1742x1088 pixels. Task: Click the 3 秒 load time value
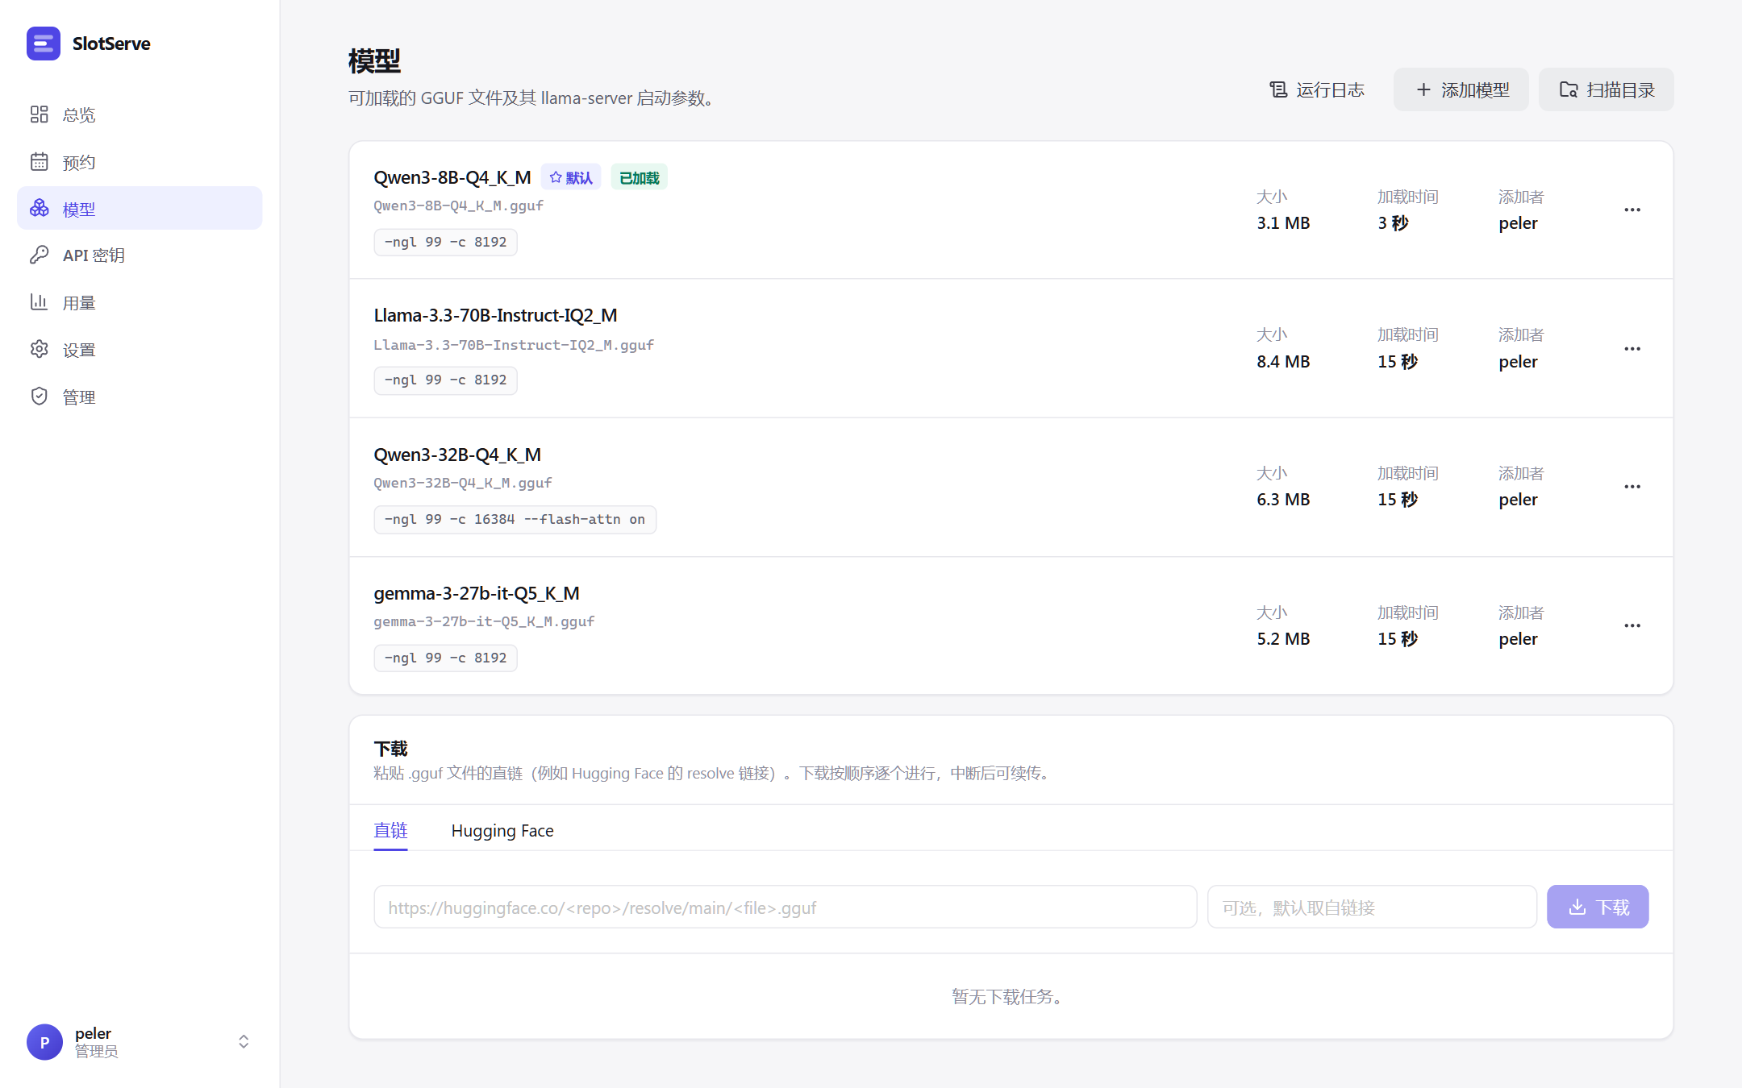(x=1393, y=223)
